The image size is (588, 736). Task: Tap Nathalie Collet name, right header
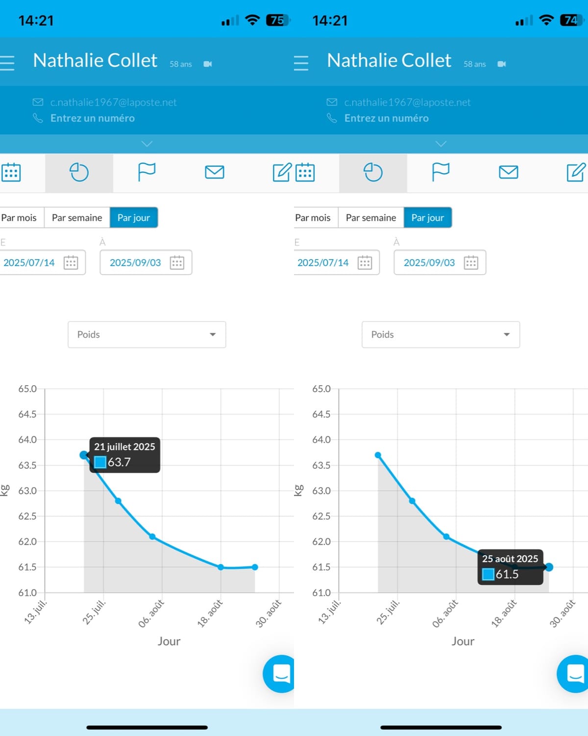tap(389, 61)
